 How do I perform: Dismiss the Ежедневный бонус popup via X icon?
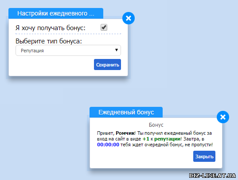[223, 117]
